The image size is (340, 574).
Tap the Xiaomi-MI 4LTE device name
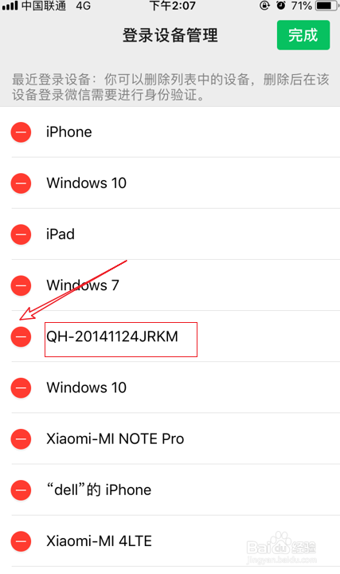[99, 541]
